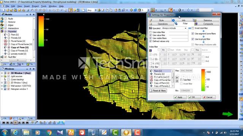Click the color table legend toolbar icon

(x=153, y=10)
